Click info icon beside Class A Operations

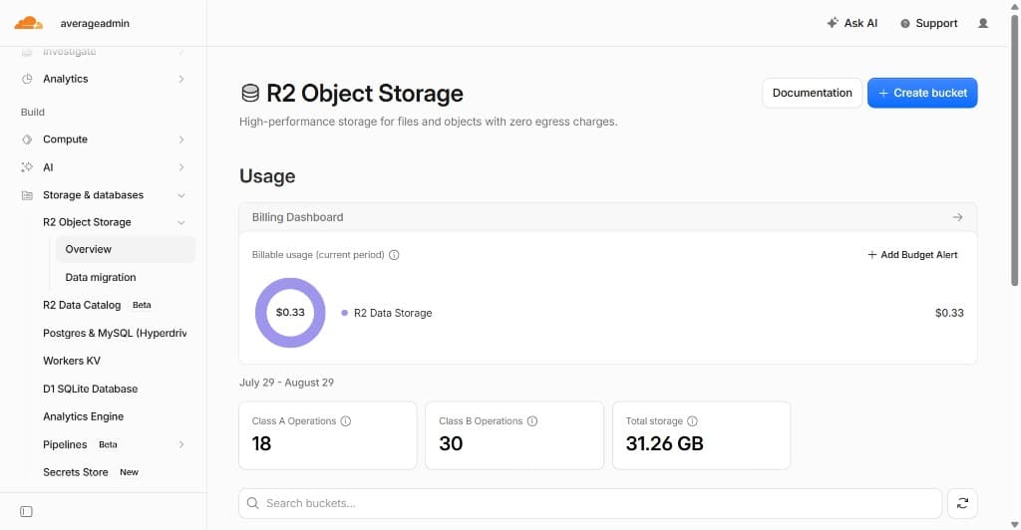pos(346,421)
